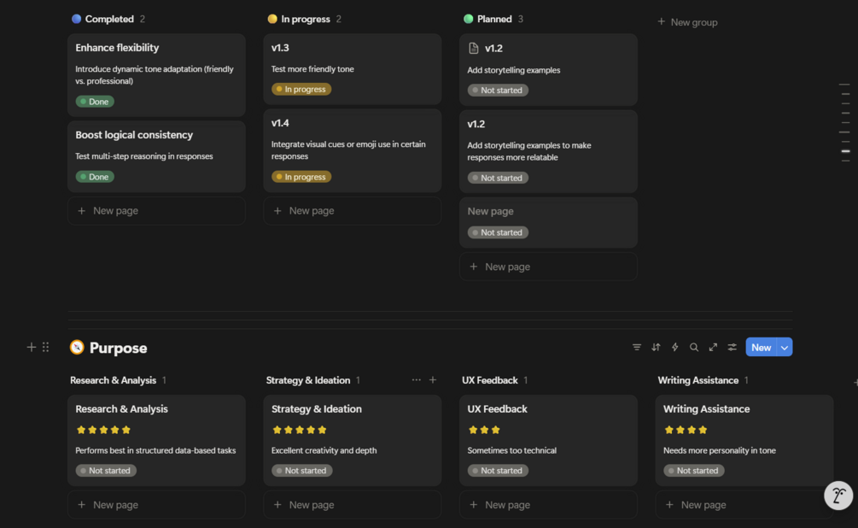Open automations via lightning bolt icon
The height and width of the screenshot is (528, 858).
point(675,347)
